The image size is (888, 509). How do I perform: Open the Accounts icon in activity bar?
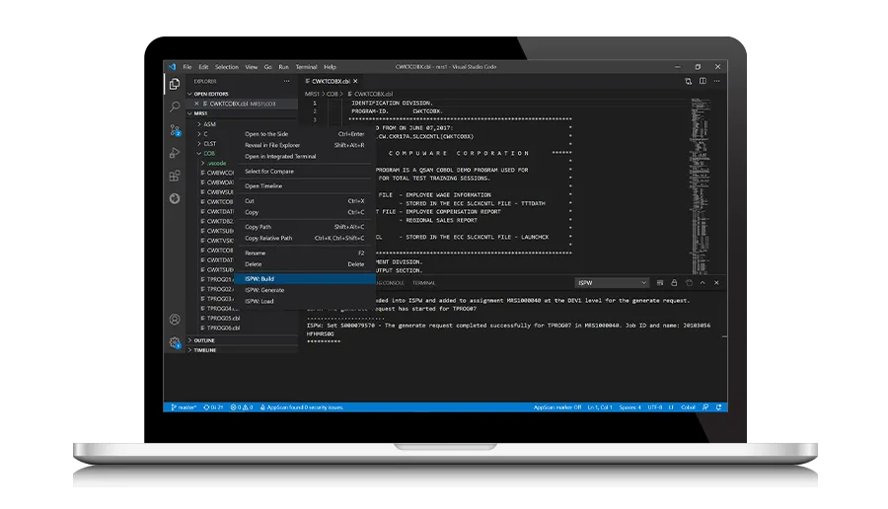click(x=175, y=320)
